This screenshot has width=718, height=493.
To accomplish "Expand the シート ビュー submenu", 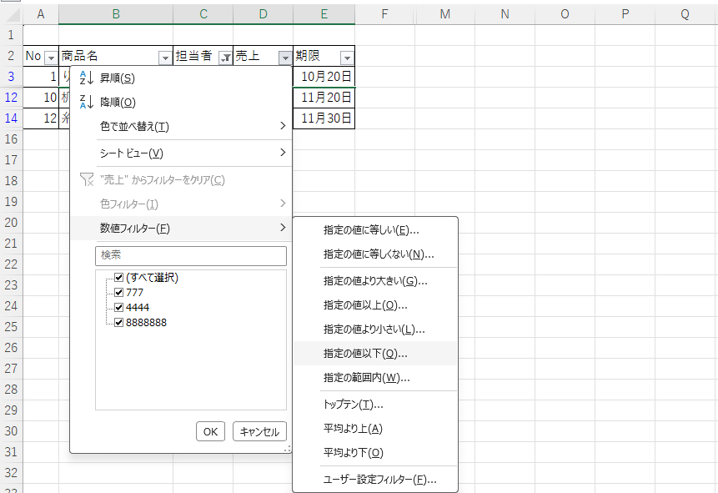I will 181,153.
